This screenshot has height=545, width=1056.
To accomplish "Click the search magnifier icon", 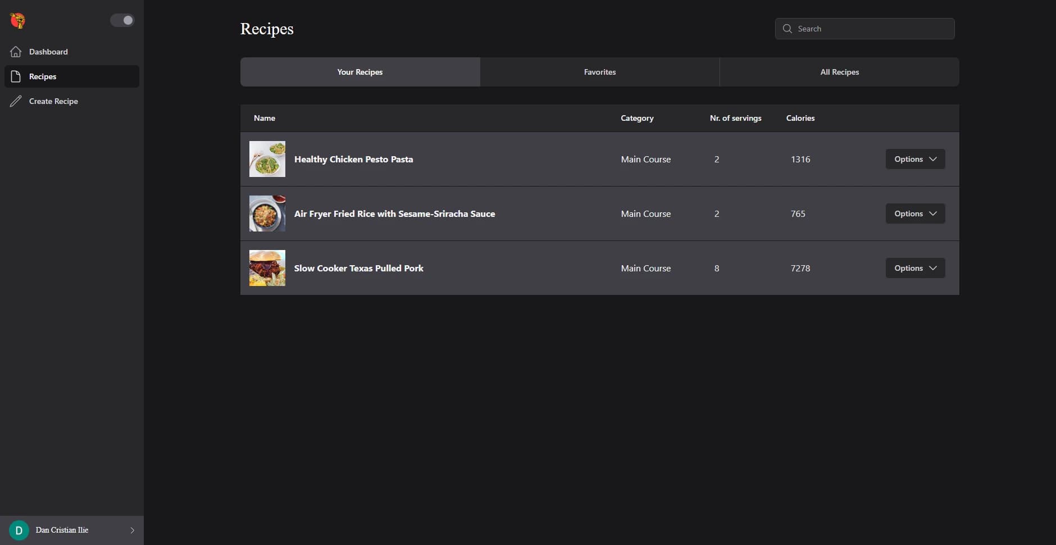I will point(788,29).
